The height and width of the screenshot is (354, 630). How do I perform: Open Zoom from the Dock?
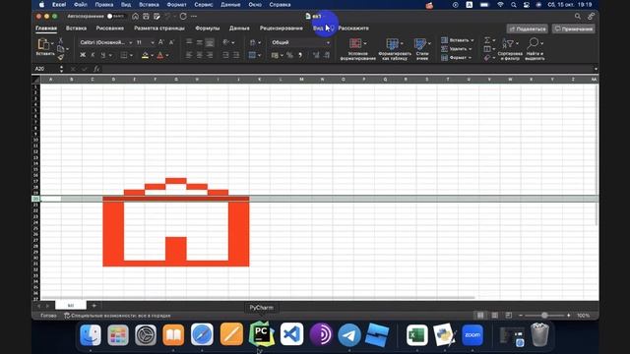(472, 334)
